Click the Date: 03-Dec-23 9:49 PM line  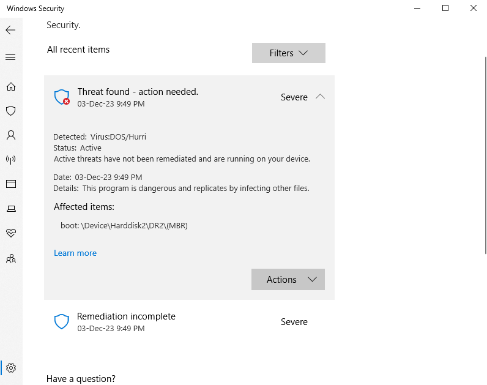coord(98,177)
